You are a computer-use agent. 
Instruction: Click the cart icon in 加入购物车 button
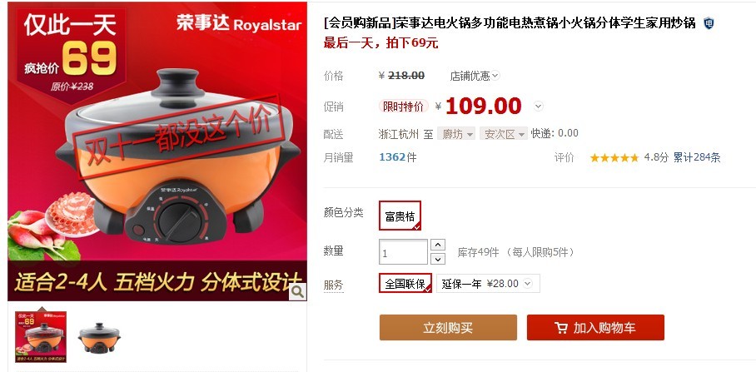click(x=560, y=328)
